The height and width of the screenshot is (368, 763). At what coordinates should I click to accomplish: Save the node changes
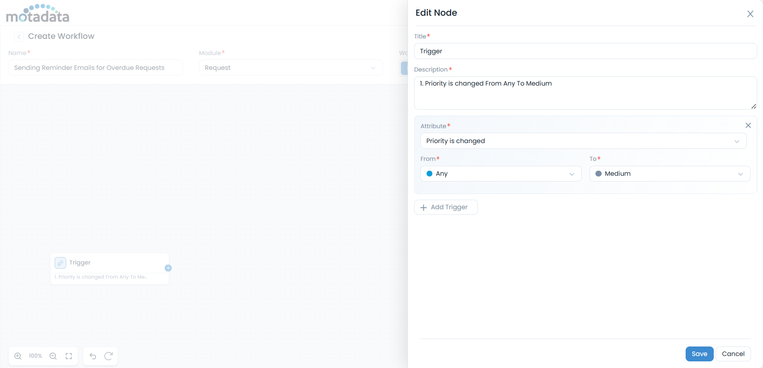click(x=699, y=354)
